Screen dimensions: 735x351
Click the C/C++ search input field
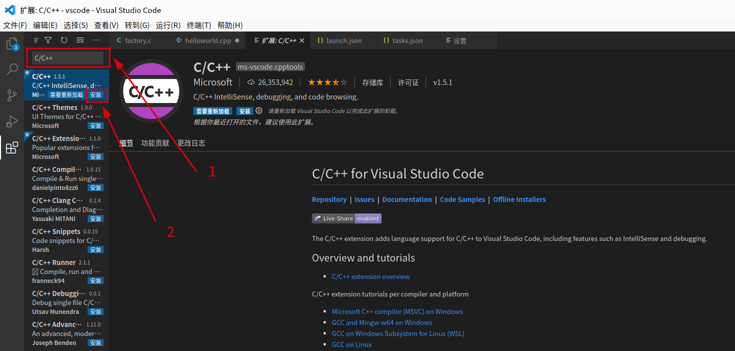tap(68, 58)
